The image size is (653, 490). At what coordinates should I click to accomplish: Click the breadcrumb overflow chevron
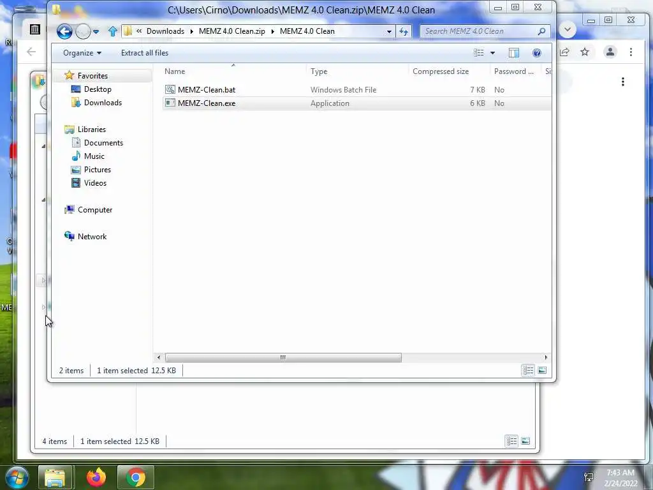[x=139, y=31]
